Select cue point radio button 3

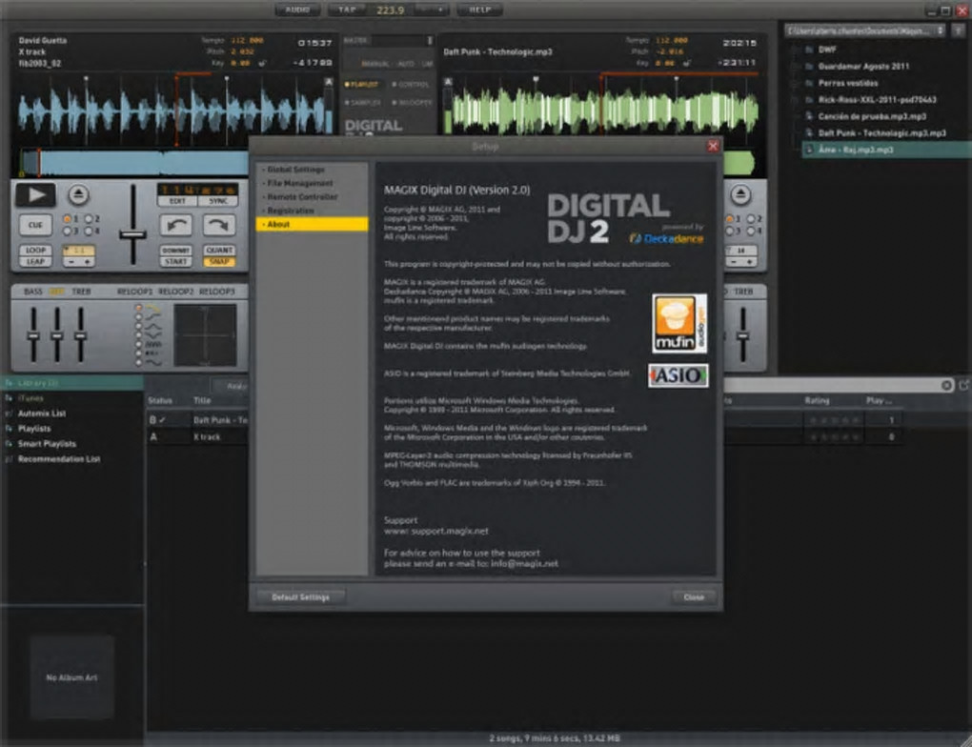pyautogui.click(x=67, y=231)
